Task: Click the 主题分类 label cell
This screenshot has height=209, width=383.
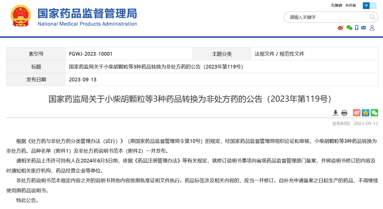Action: click(222, 54)
